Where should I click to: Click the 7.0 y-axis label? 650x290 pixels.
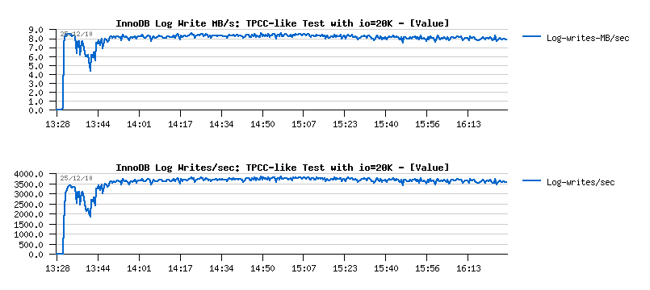[x=36, y=48]
